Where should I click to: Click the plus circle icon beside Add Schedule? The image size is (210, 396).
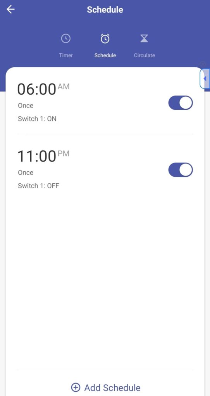(x=76, y=387)
